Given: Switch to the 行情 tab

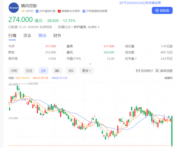Looking at the screenshot, I should click(x=12, y=35).
